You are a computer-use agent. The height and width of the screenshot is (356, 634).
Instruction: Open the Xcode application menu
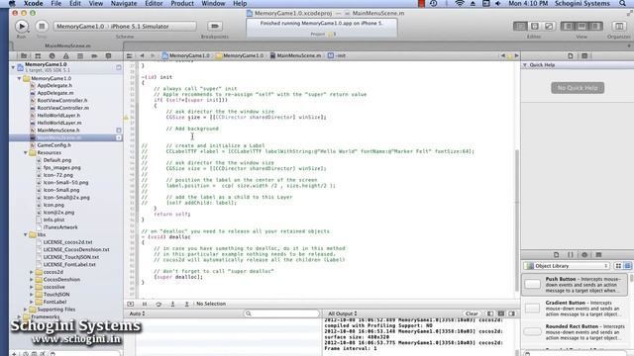pos(33,4)
